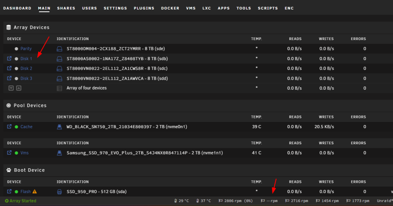The image size is (393, 206).
Task: Click the Boot Device paw icon
Action: pyautogui.click(x=9, y=170)
